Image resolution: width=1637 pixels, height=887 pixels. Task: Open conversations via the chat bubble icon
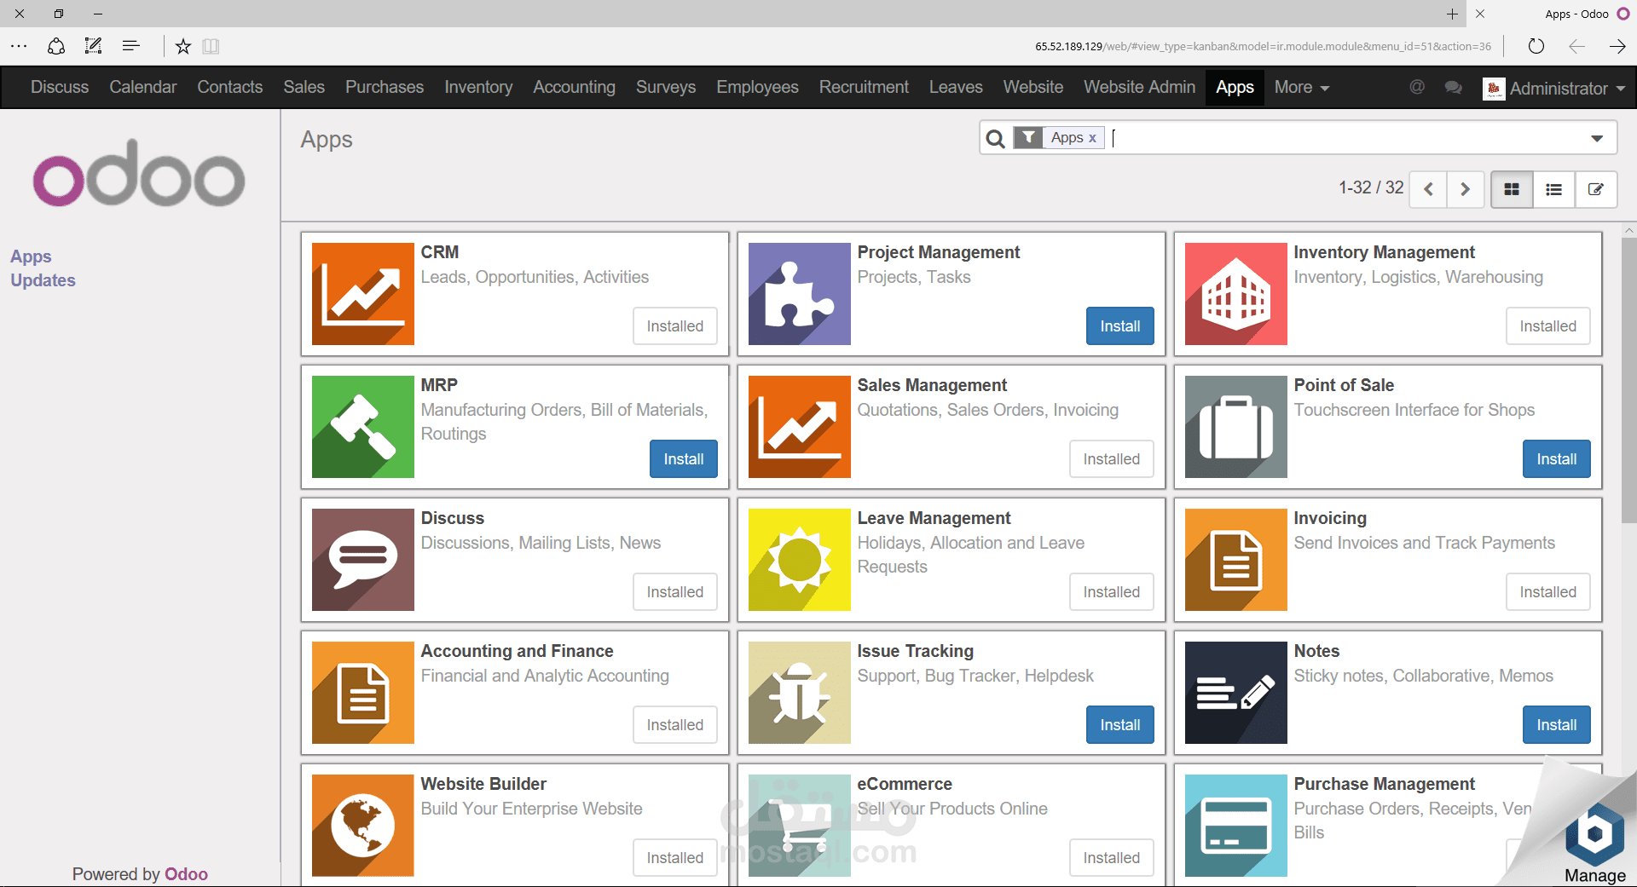point(1453,87)
